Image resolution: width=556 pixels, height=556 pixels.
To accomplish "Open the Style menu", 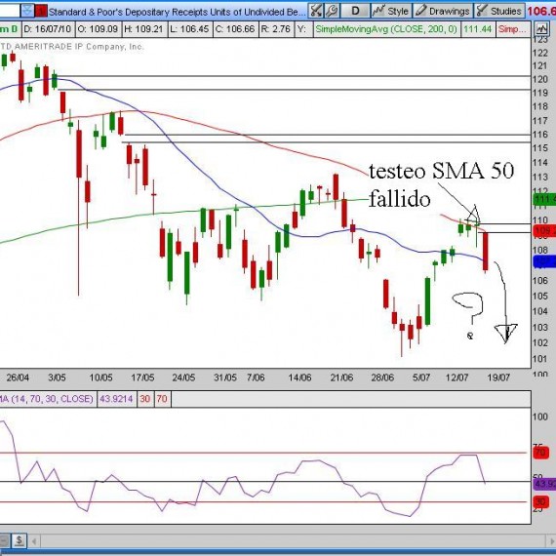I will [391, 11].
